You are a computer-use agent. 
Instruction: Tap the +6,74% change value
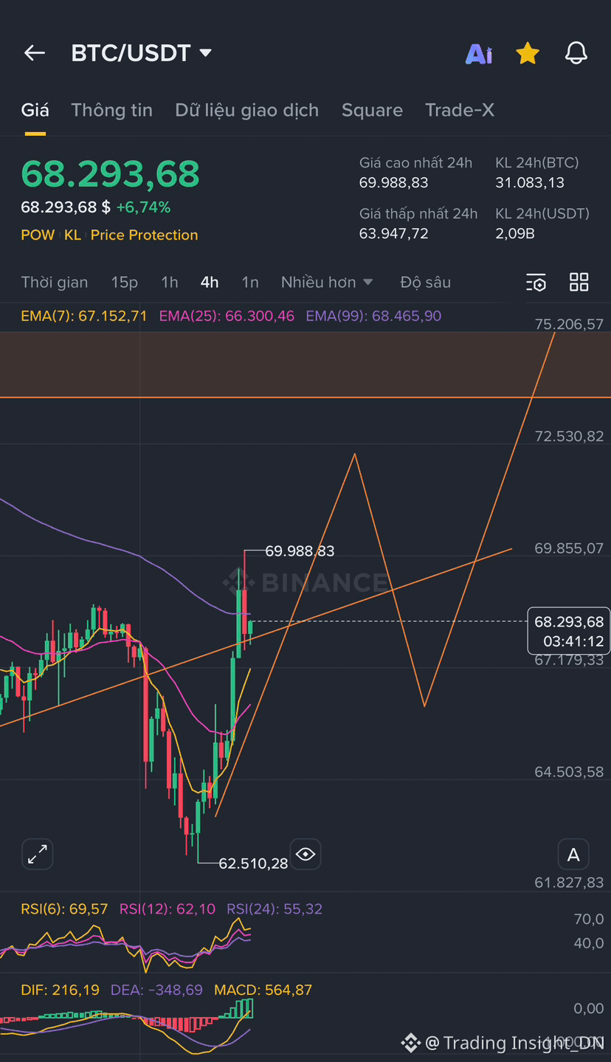143,207
